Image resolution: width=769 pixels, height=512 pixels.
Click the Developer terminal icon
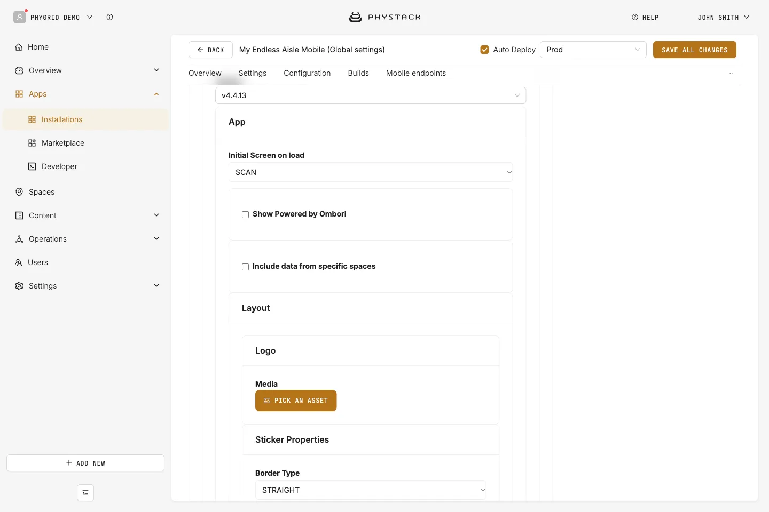pos(32,166)
